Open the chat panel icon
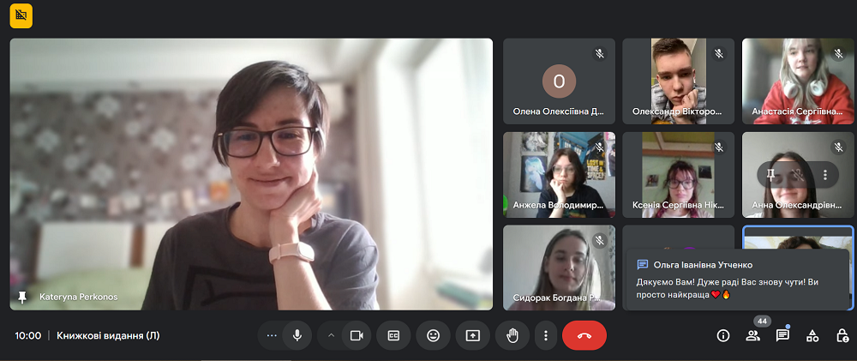Image resolution: width=857 pixels, height=361 pixels. click(782, 335)
